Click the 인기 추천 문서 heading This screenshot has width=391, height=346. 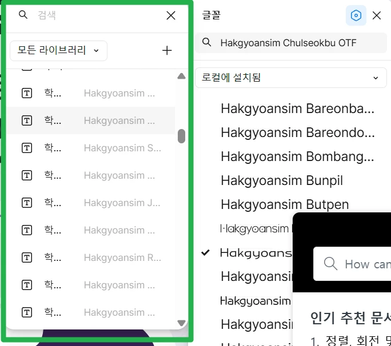(350, 318)
